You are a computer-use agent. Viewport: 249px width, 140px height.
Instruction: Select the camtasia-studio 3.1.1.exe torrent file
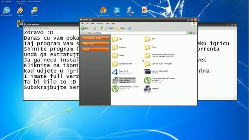(125, 89)
